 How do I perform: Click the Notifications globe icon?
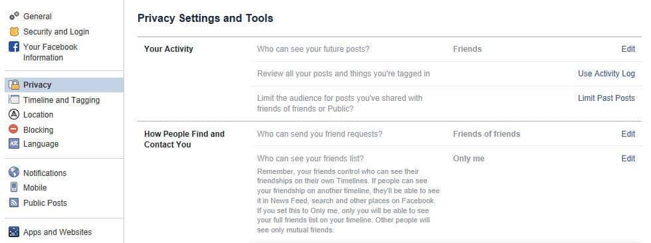pos(14,173)
